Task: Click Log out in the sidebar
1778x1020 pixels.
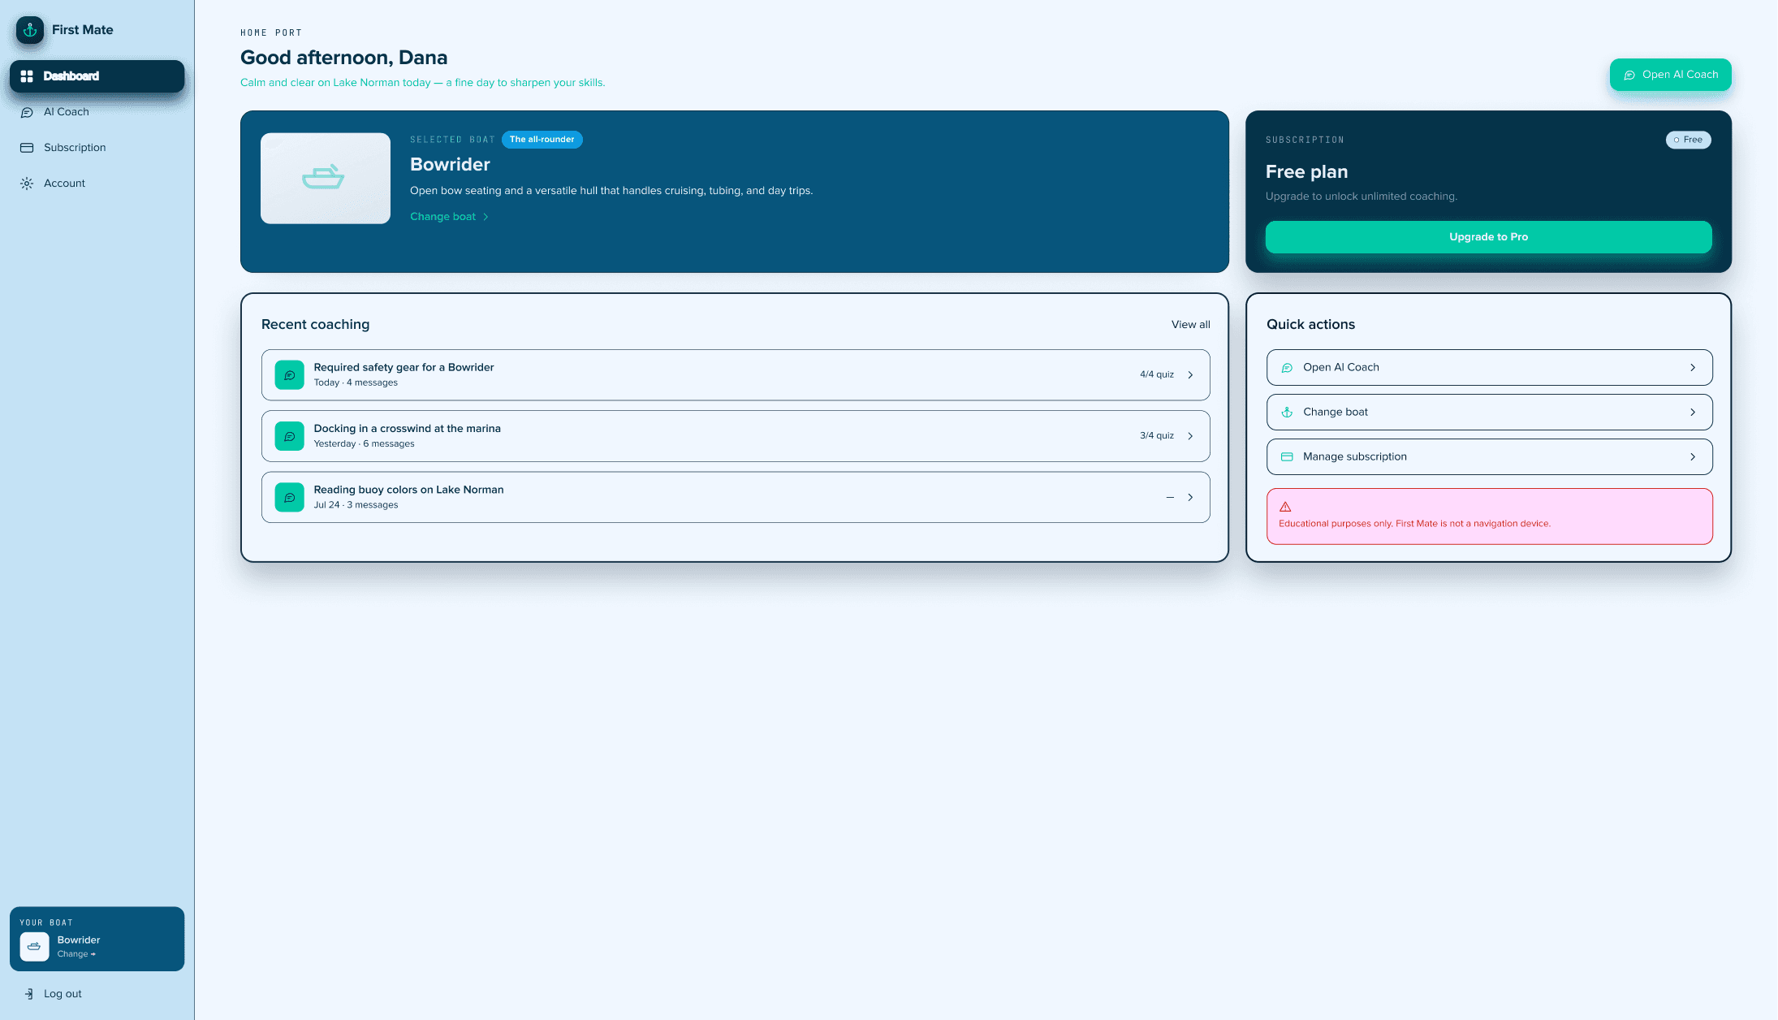Action: click(x=63, y=994)
